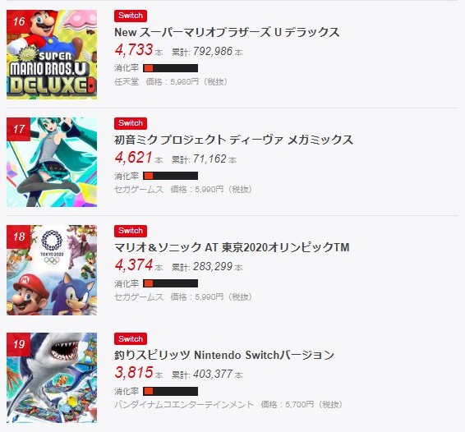Open 初音ミク プロジェクト ディーヴァ メガミックス title link
This screenshot has width=465, height=432.
(x=233, y=140)
